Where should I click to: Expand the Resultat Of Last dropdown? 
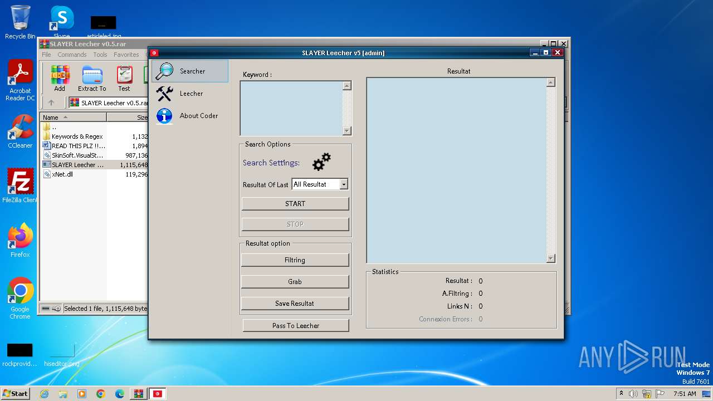(344, 184)
